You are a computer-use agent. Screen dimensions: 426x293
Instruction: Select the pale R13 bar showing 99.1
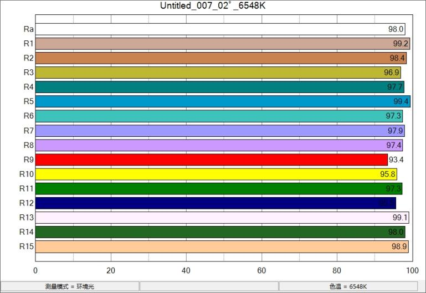click(x=222, y=218)
